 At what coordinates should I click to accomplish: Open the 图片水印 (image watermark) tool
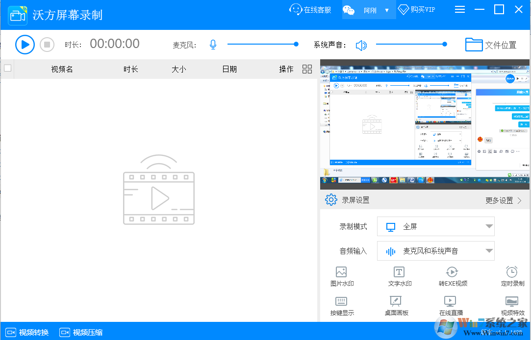pos(341,277)
